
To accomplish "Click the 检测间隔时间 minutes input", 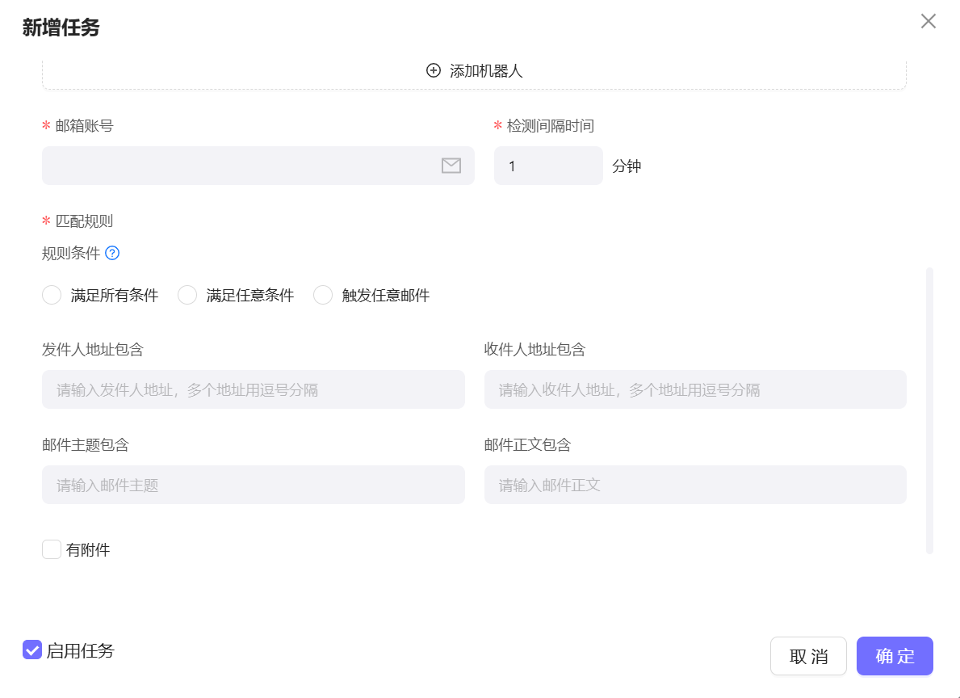I will pyautogui.click(x=548, y=165).
